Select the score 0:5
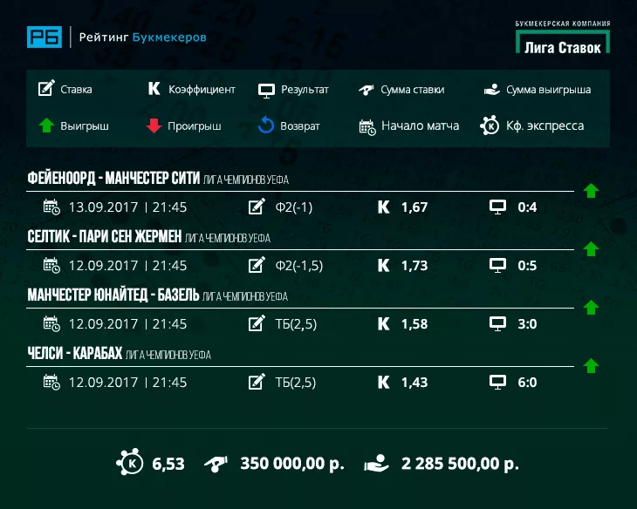Image resolution: width=637 pixels, height=509 pixels. tap(527, 266)
